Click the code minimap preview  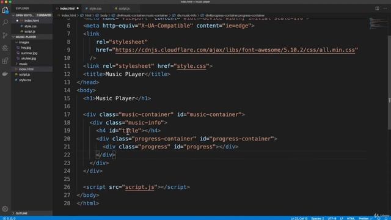pos(378,23)
